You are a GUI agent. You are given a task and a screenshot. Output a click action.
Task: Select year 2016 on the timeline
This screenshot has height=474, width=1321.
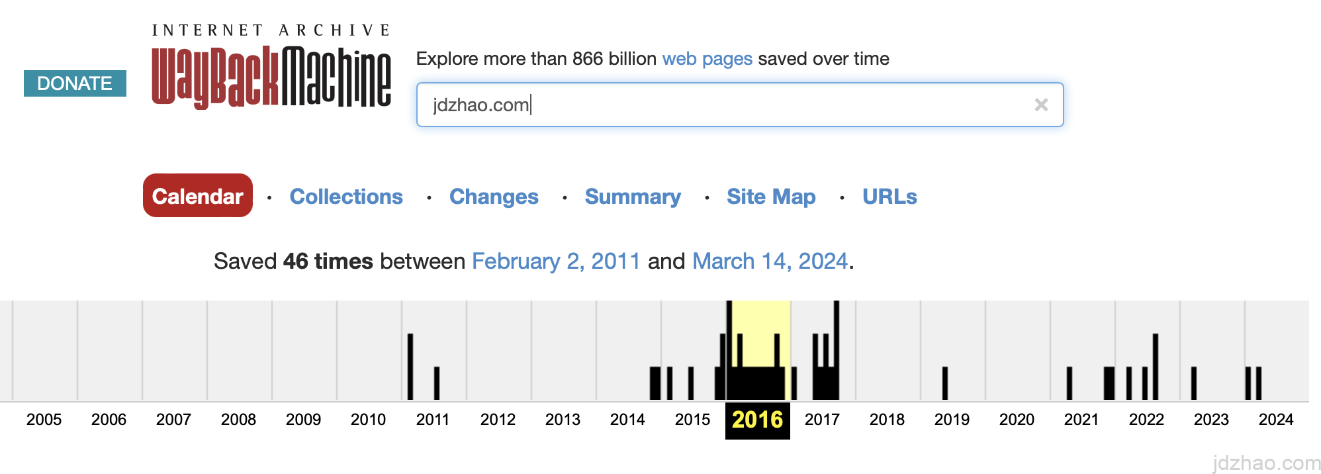coord(757,420)
